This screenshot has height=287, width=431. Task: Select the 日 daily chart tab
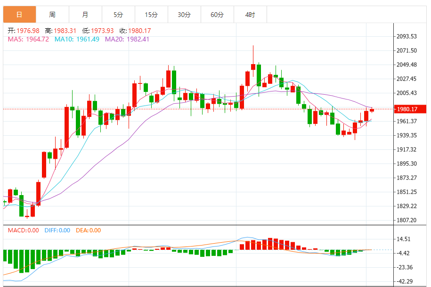click(19, 15)
